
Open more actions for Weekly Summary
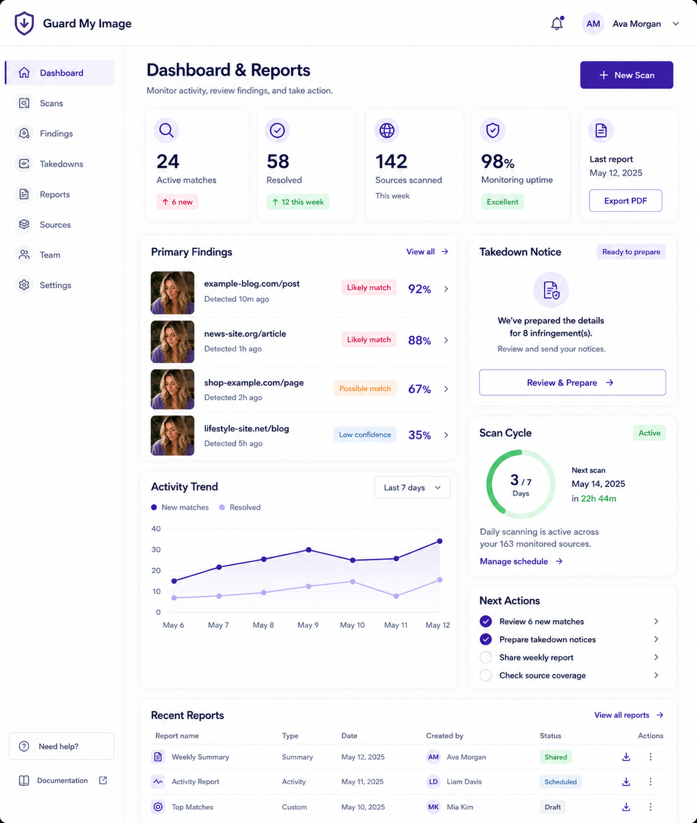click(650, 757)
